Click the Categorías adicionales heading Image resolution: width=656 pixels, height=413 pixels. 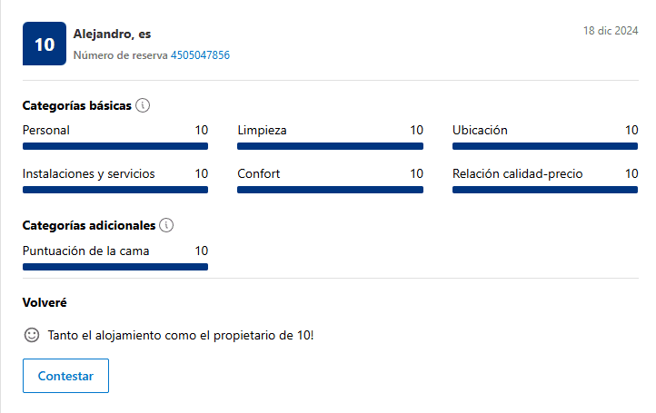coord(89,225)
